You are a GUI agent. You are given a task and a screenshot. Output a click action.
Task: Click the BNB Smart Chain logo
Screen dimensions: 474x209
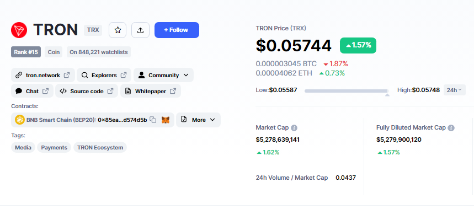20,120
